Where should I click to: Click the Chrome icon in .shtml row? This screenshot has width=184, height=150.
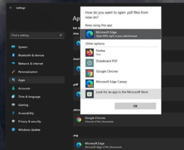(79, 120)
